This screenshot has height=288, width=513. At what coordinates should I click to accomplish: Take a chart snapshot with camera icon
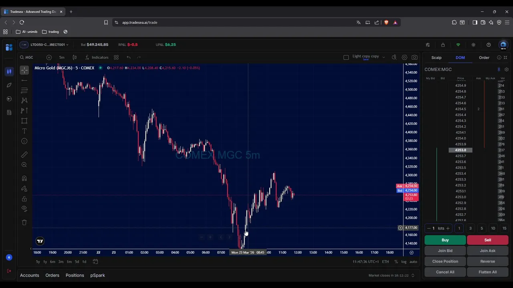(x=414, y=57)
